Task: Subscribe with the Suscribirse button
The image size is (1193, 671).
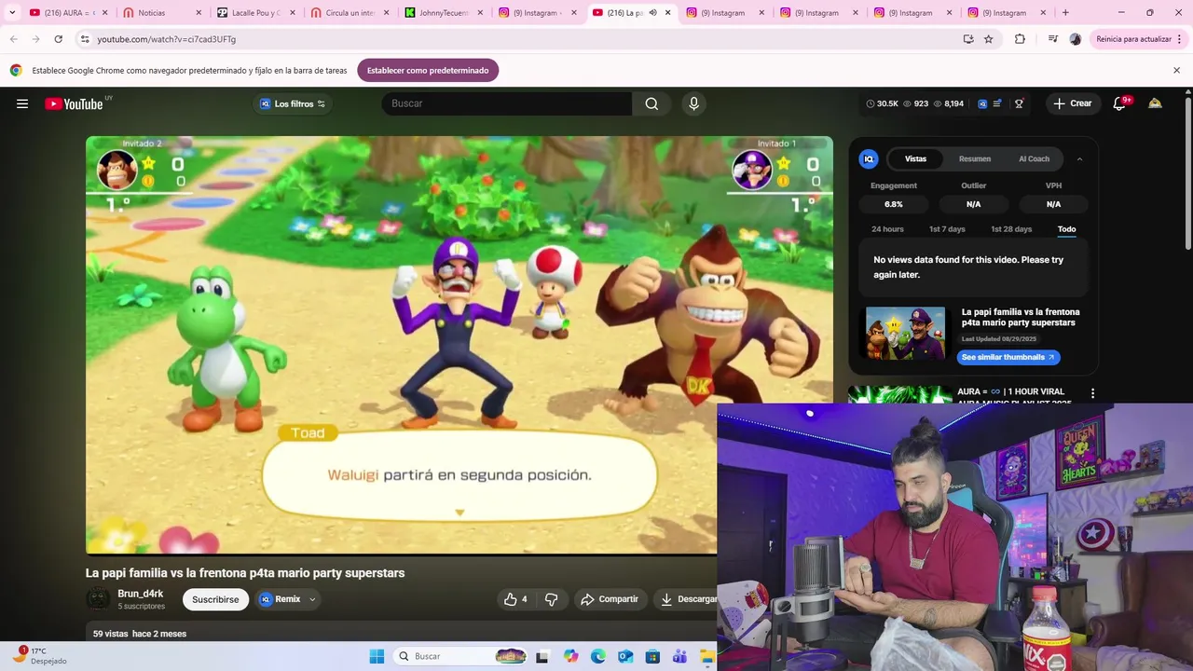Action: pyautogui.click(x=215, y=599)
